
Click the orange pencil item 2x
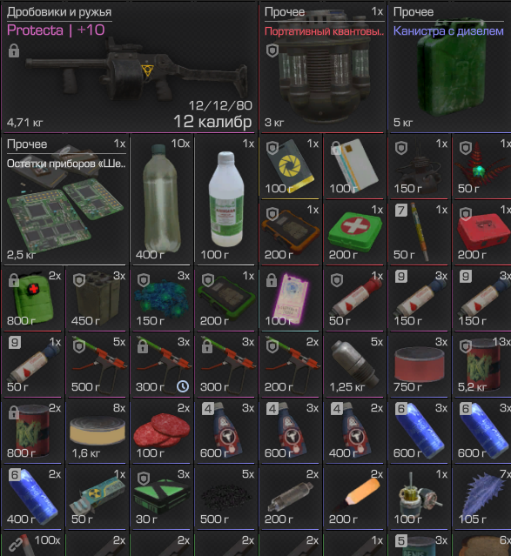[354, 497]
